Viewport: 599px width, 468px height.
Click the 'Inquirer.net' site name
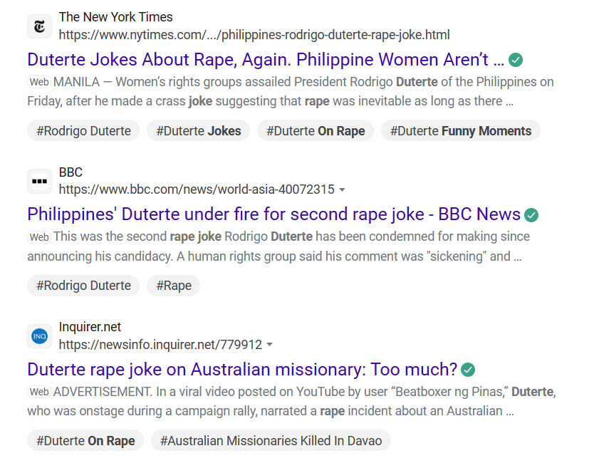click(90, 327)
